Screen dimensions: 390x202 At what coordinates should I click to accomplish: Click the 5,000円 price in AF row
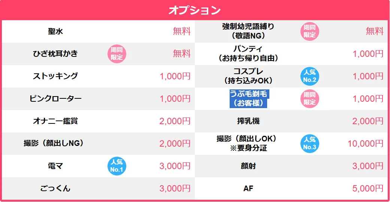[x=368, y=188]
